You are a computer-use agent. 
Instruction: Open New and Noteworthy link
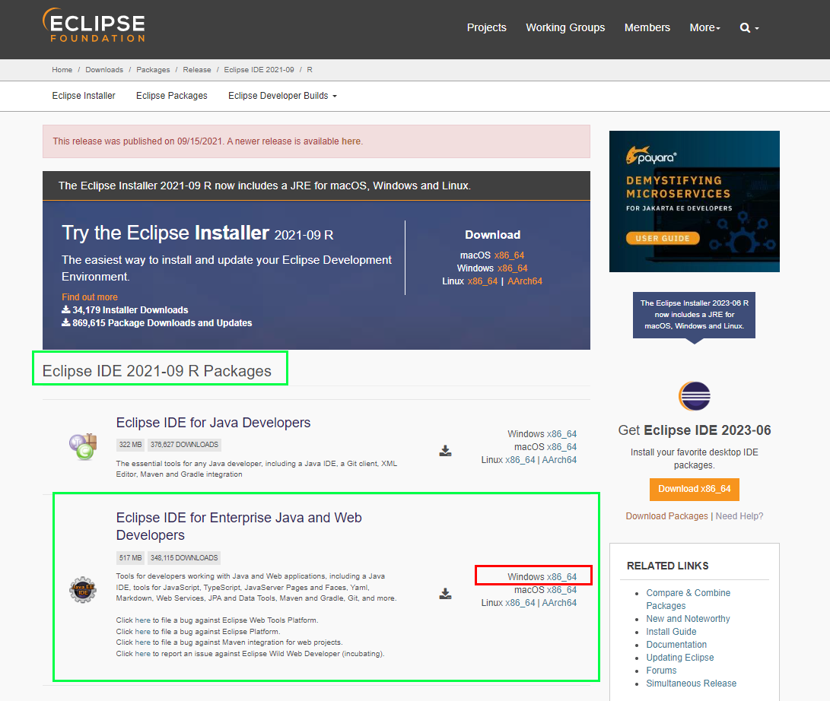(688, 619)
